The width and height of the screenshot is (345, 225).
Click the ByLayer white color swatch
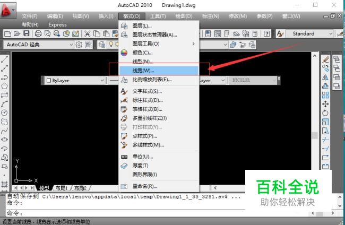49,81
